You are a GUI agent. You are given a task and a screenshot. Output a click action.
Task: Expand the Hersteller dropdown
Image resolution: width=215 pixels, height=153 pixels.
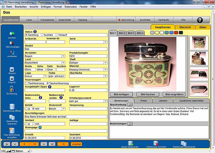click(63, 56)
